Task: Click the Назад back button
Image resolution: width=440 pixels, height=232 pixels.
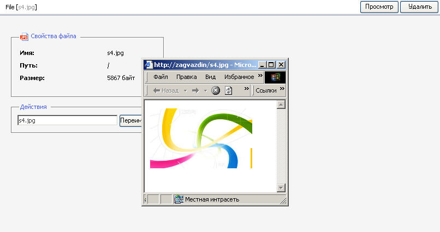Action: 166,90
